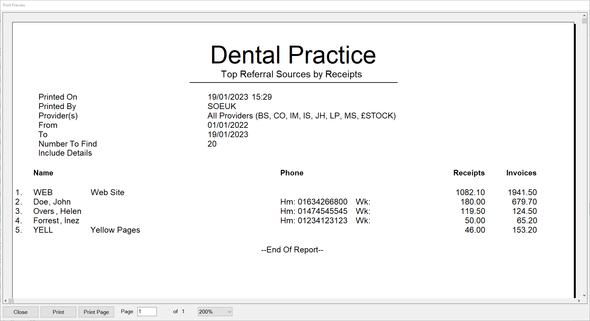Viewport: 590px width, 321px height.
Task: Click the Top Referral Sources by Receipts subtitle
Action: point(292,74)
